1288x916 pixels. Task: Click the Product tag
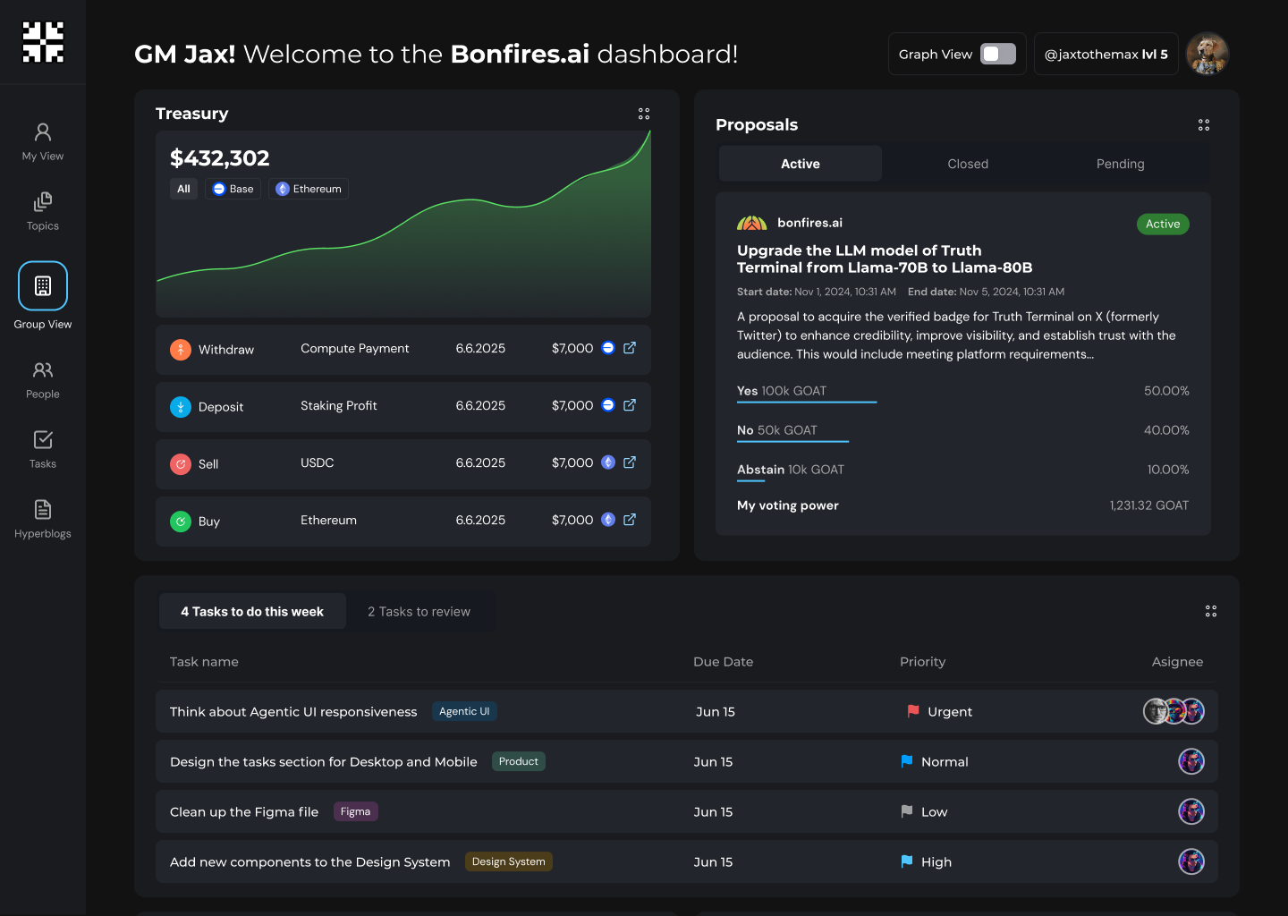click(x=519, y=761)
